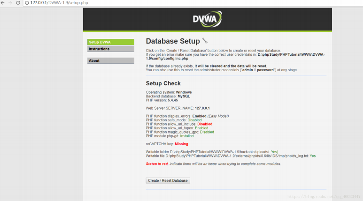Open the Instructions menu item
This screenshot has width=363, height=201.
coord(111,49)
